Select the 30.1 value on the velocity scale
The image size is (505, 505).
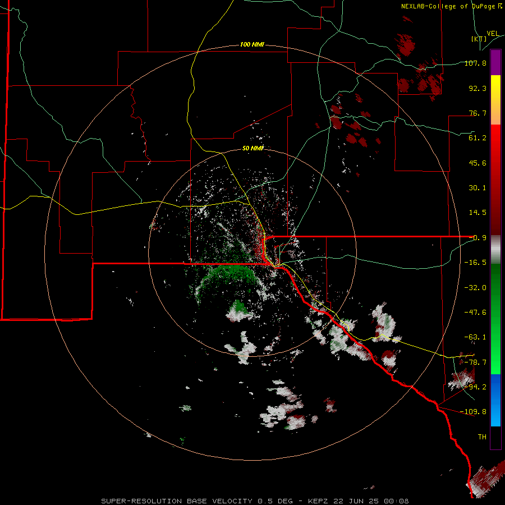coord(478,188)
